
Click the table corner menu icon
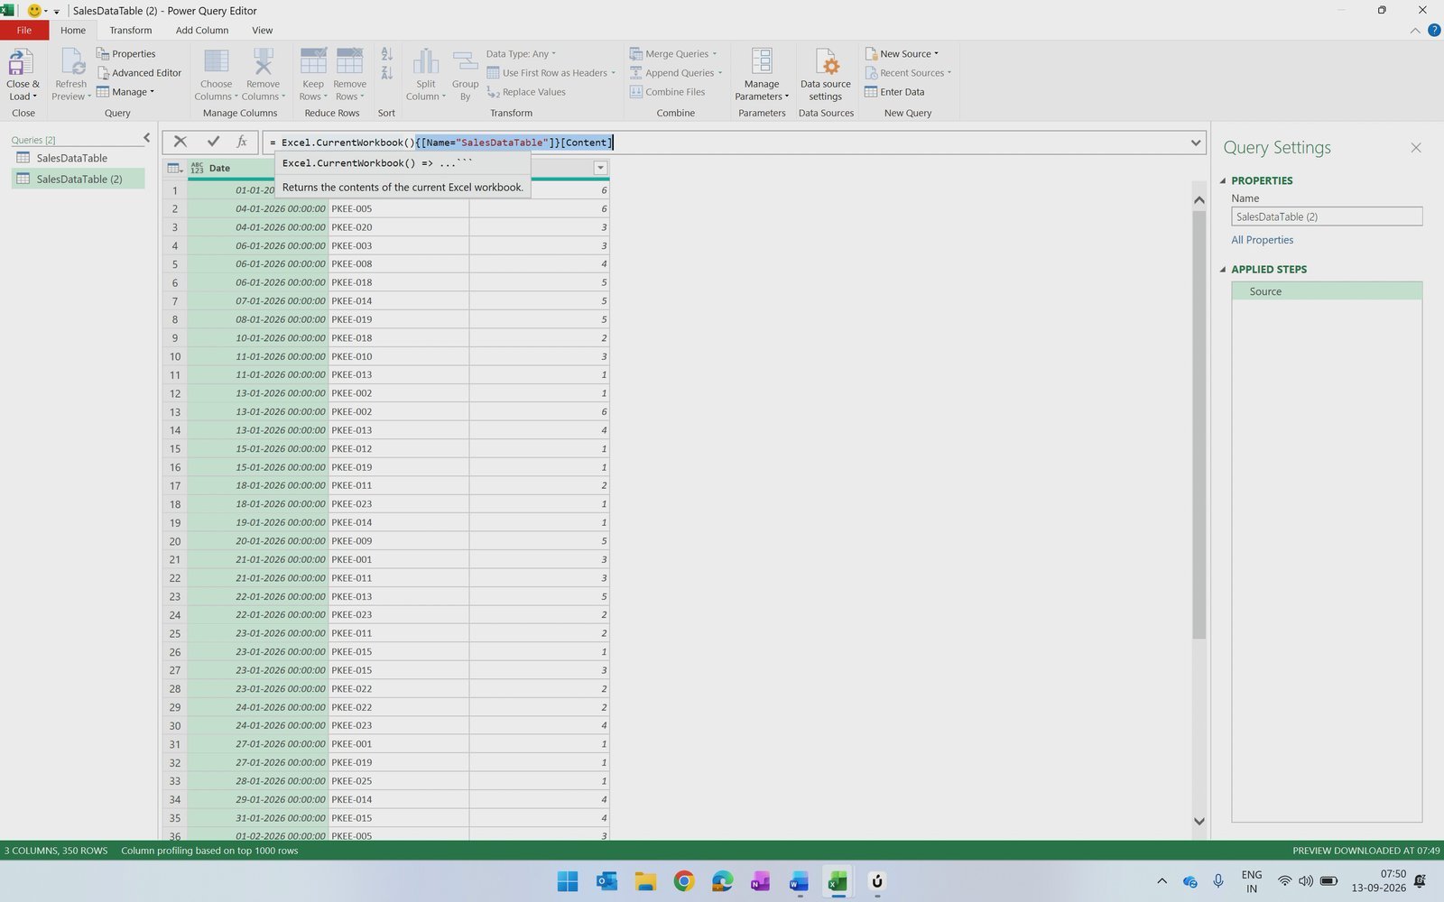(x=175, y=169)
